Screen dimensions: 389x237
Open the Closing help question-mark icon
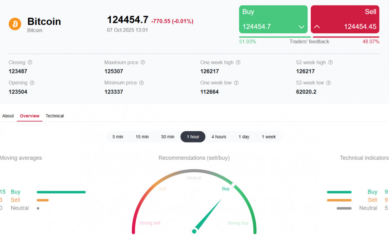tap(30, 63)
